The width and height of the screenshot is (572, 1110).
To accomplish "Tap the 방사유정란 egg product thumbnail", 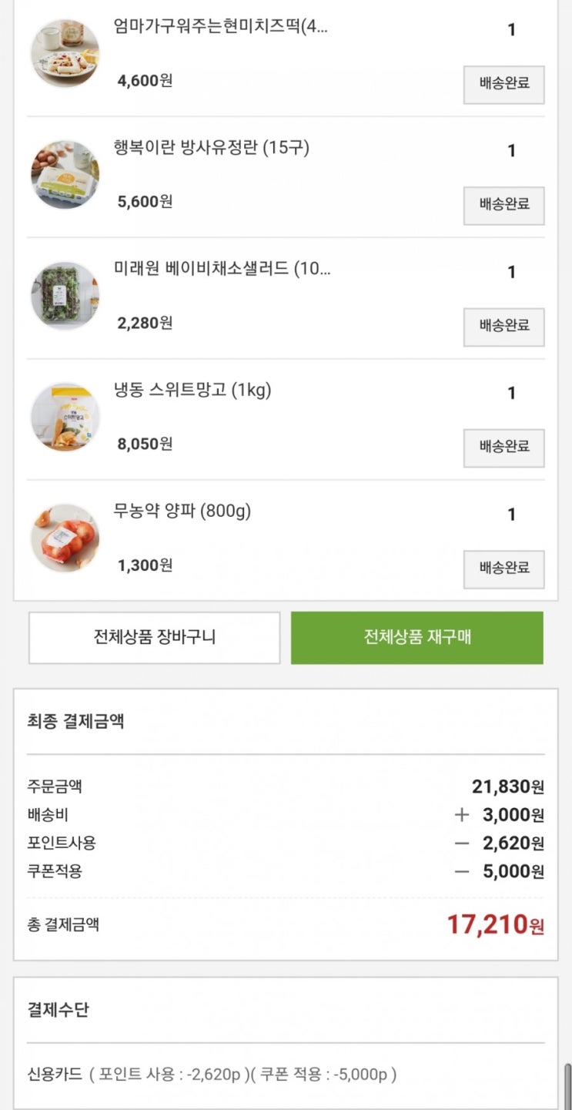I will click(65, 174).
